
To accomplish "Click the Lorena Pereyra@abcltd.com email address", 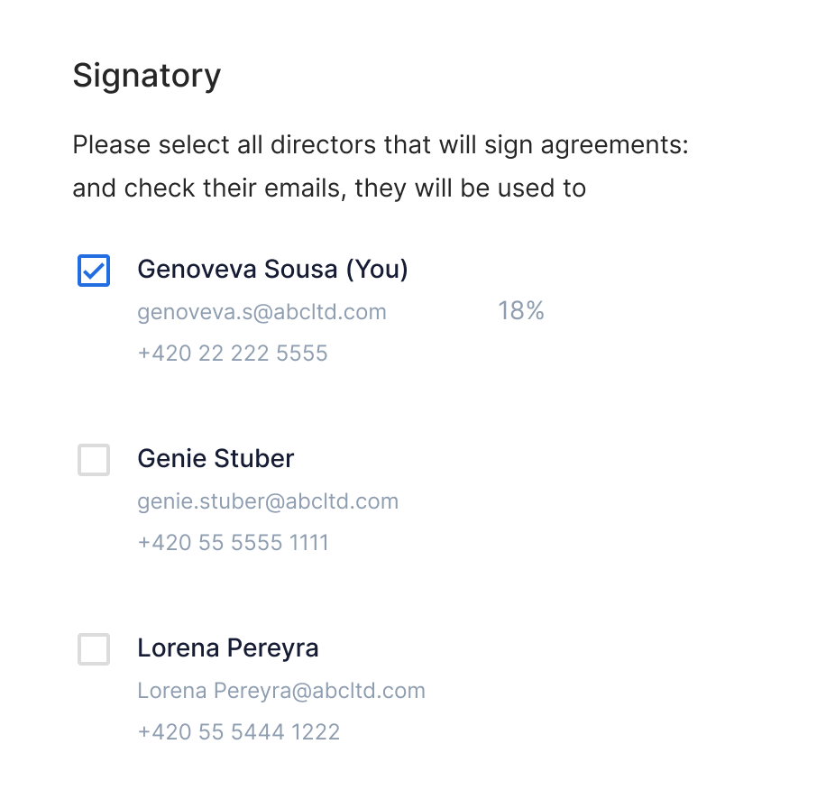I will coord(281,691).
